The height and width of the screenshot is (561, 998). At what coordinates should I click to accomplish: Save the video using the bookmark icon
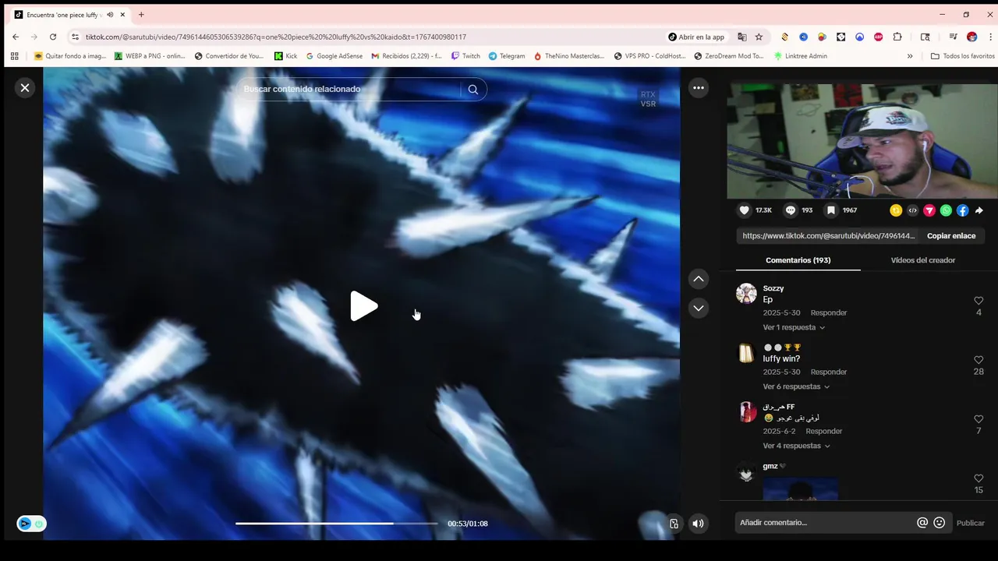(831, 210)
